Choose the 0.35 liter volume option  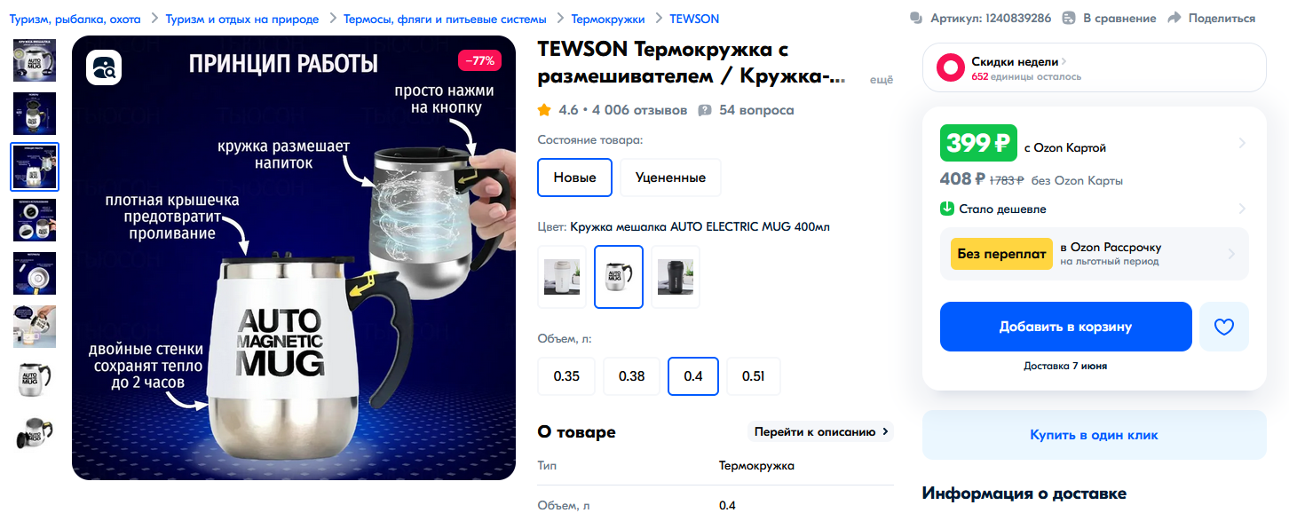tap(566, 376)
